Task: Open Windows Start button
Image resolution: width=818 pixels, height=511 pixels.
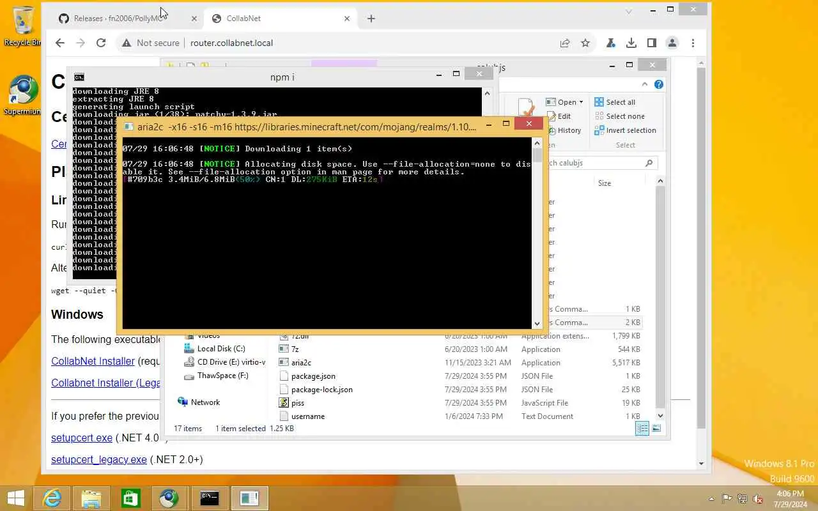Action: click(15, 498)
